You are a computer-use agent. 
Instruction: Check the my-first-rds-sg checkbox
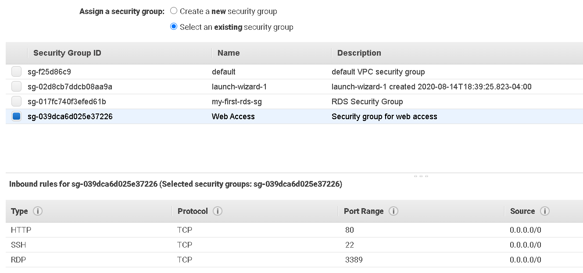pyautogui.click(x=16, y=101)
